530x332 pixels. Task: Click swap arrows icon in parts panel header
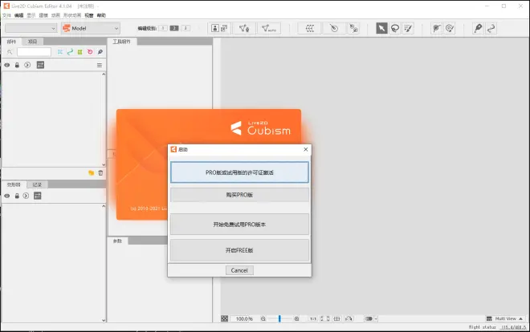40,65
